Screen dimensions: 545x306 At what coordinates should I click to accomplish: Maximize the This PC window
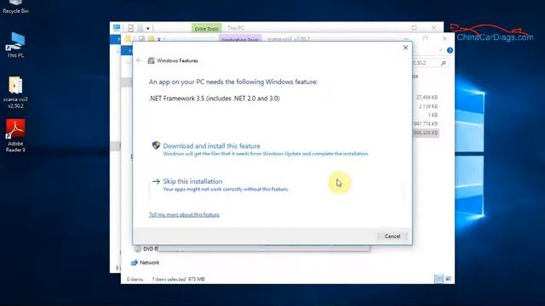pos(414,27)
